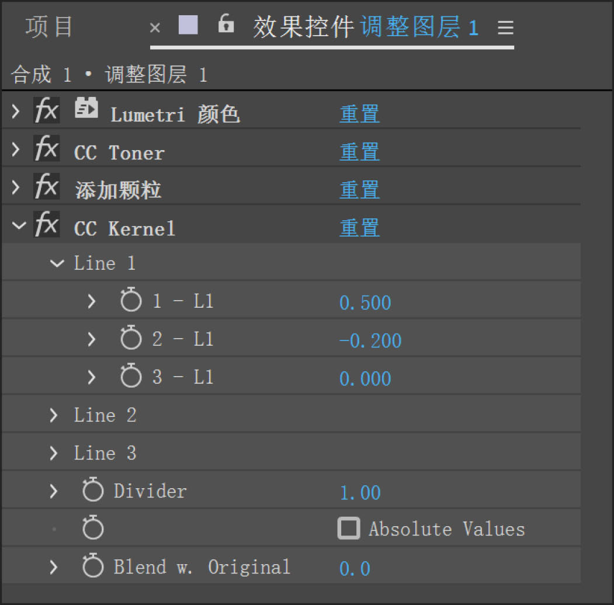Click the Lumetri preset icon next to fx
This screenshot has height=605, width=614.
pos(86,109)
